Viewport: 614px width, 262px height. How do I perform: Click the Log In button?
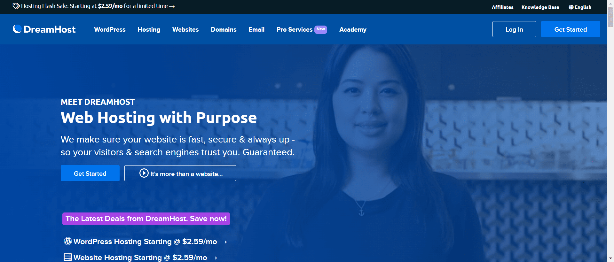coord(514,29)
